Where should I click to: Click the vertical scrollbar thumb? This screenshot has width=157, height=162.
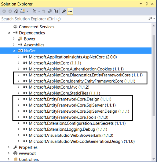pos(154,76)
